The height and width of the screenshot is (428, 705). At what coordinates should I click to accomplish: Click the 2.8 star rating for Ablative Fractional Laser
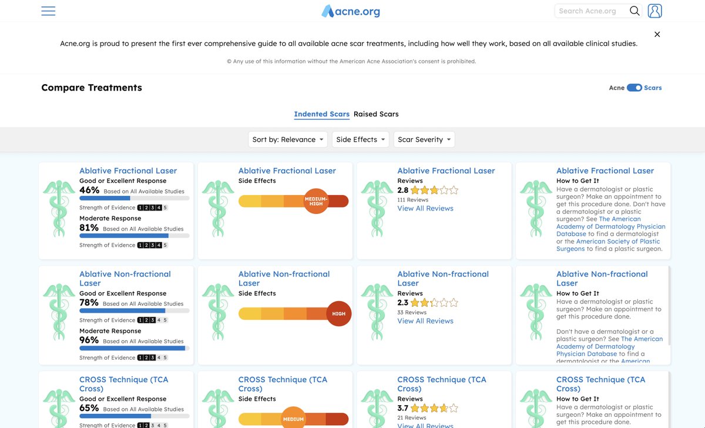(434, 190)
